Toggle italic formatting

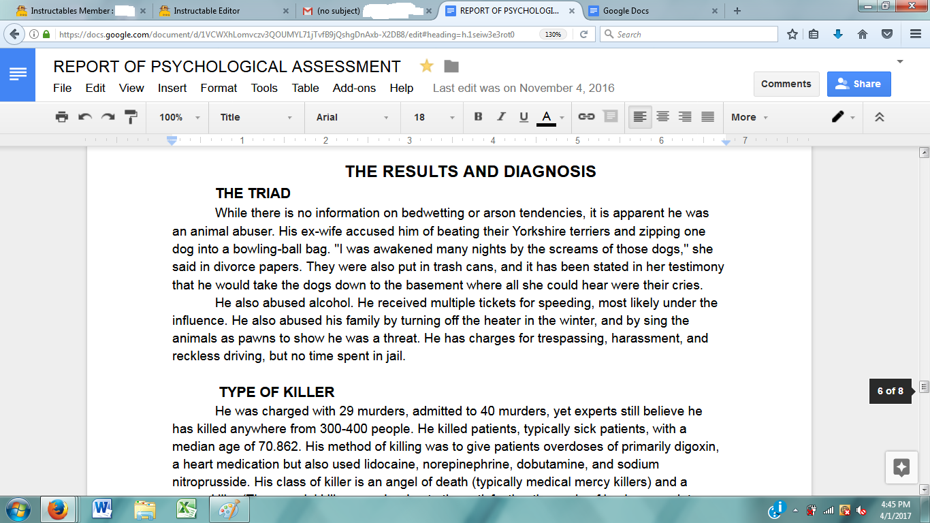click(x=501, y=116)
